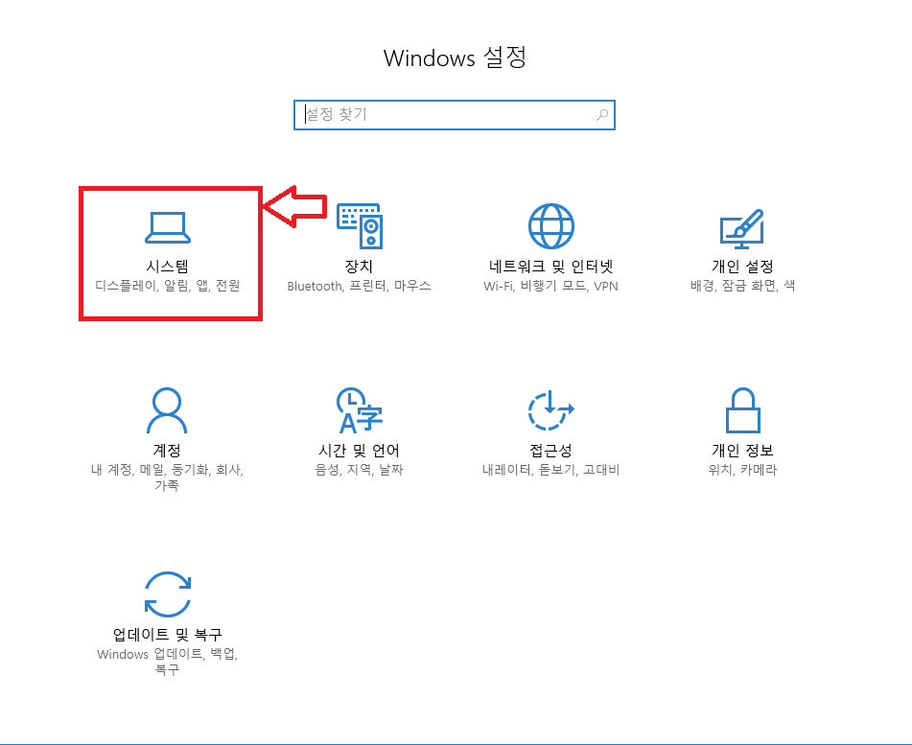This screenshot has width=912, height=745.
Task: Open the 계정 person icon
Action: (167, 410)
